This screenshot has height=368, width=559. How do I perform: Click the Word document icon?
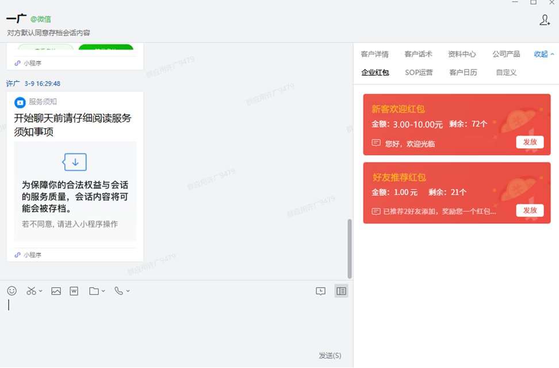point(74,291)
